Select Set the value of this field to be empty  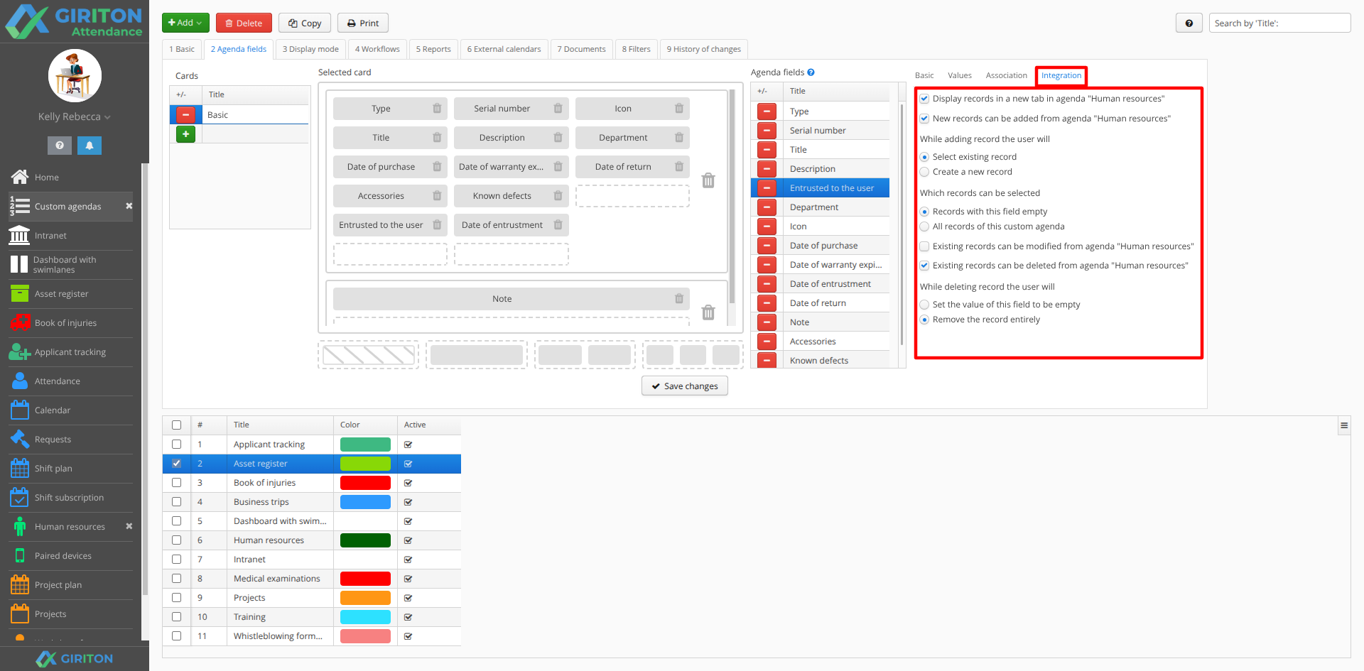(924, 305)
